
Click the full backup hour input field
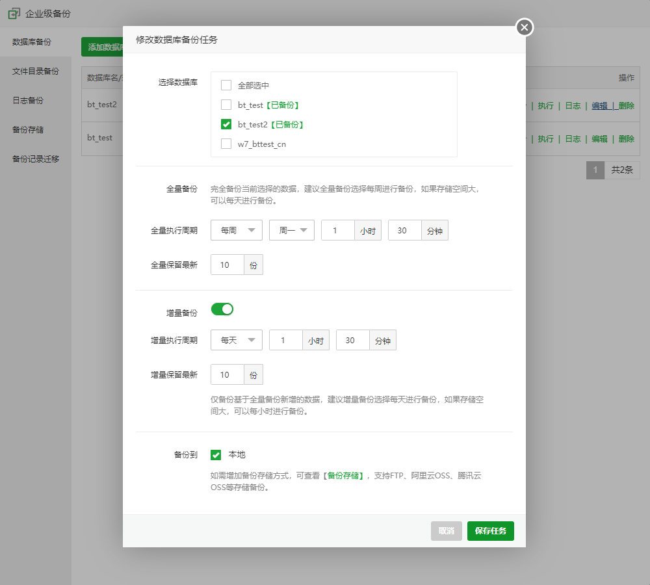coord(337,230)
